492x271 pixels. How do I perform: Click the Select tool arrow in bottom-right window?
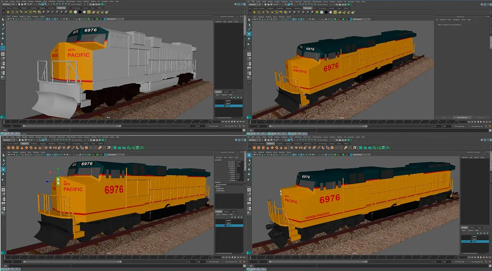click(249, 155)
